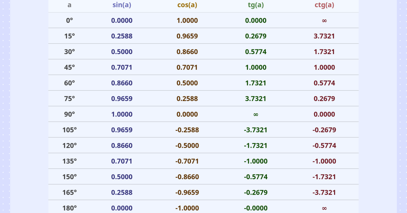Select the tangent value -0.0000 for 180°

pyautogui.click(x=256, y=208)
